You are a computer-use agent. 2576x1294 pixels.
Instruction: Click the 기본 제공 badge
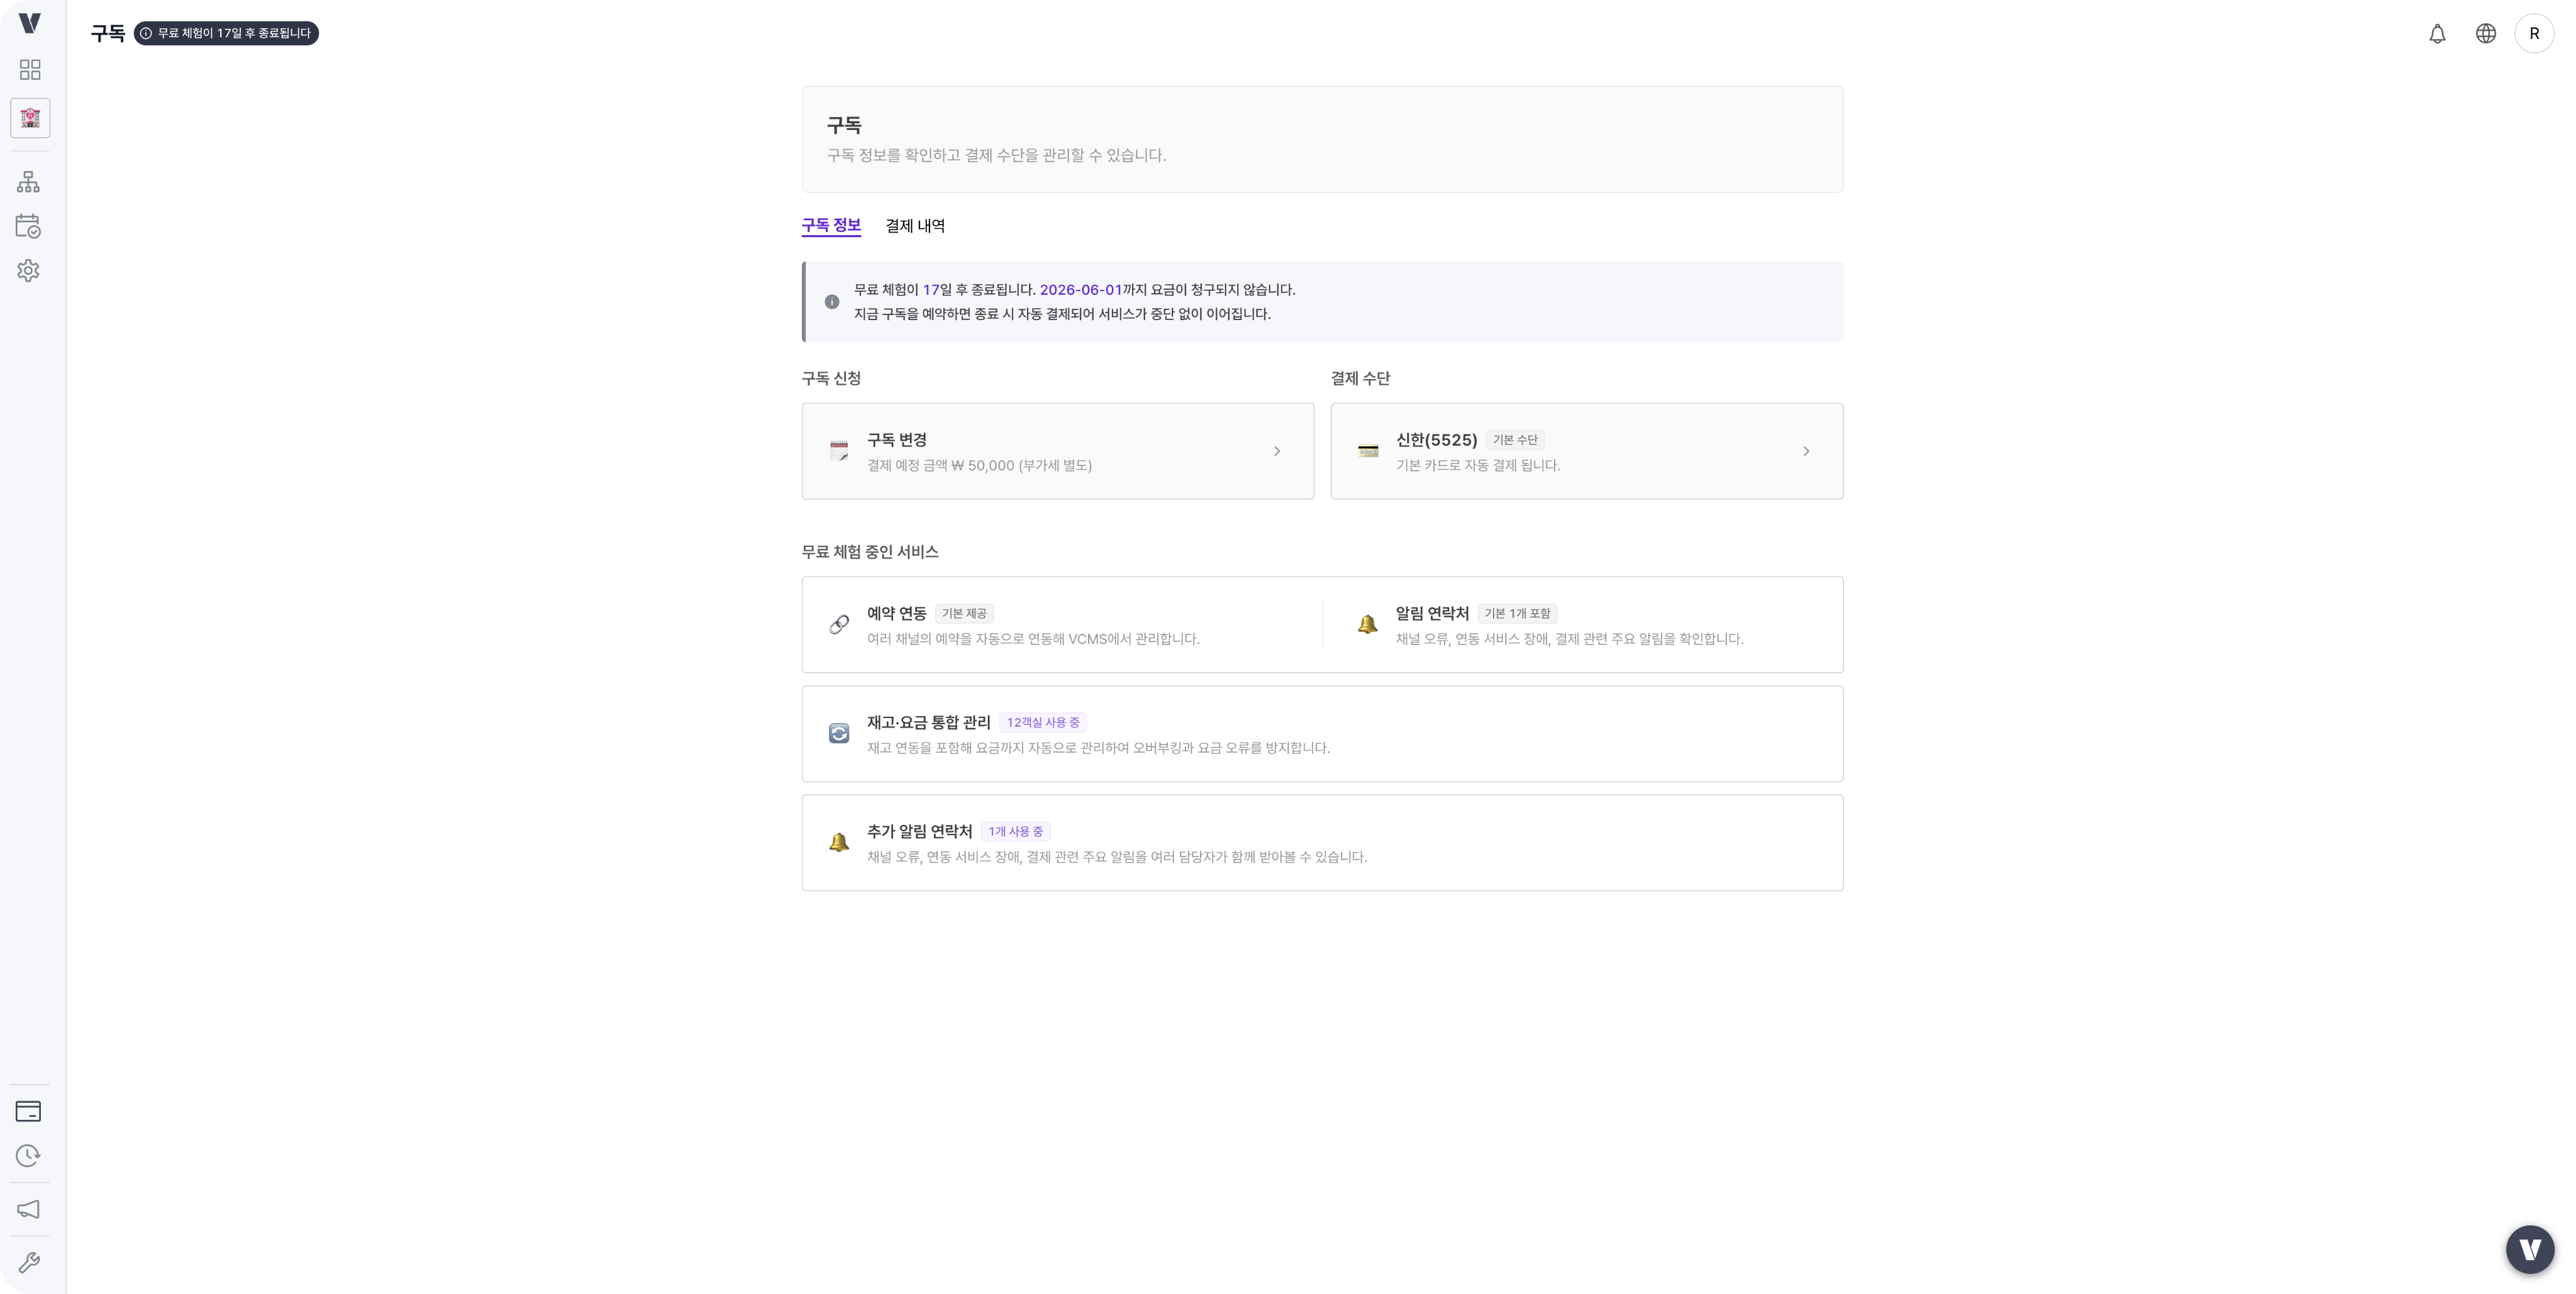point(964,613)
